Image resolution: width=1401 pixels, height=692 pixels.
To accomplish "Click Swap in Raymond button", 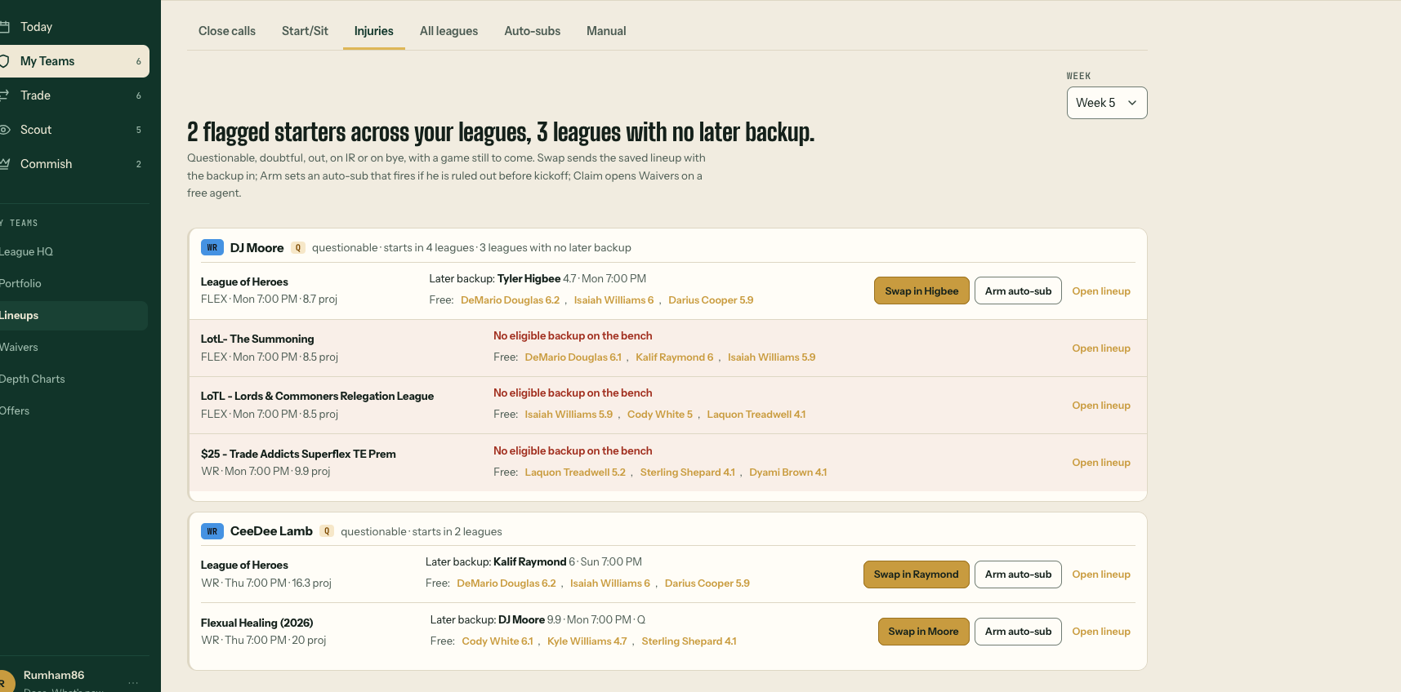I will (x=916, y=574).
